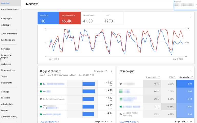This screenshot has width=197, height=123.
Task: Open the chart card three-dot menu
Action: click(x=191, y=17)
